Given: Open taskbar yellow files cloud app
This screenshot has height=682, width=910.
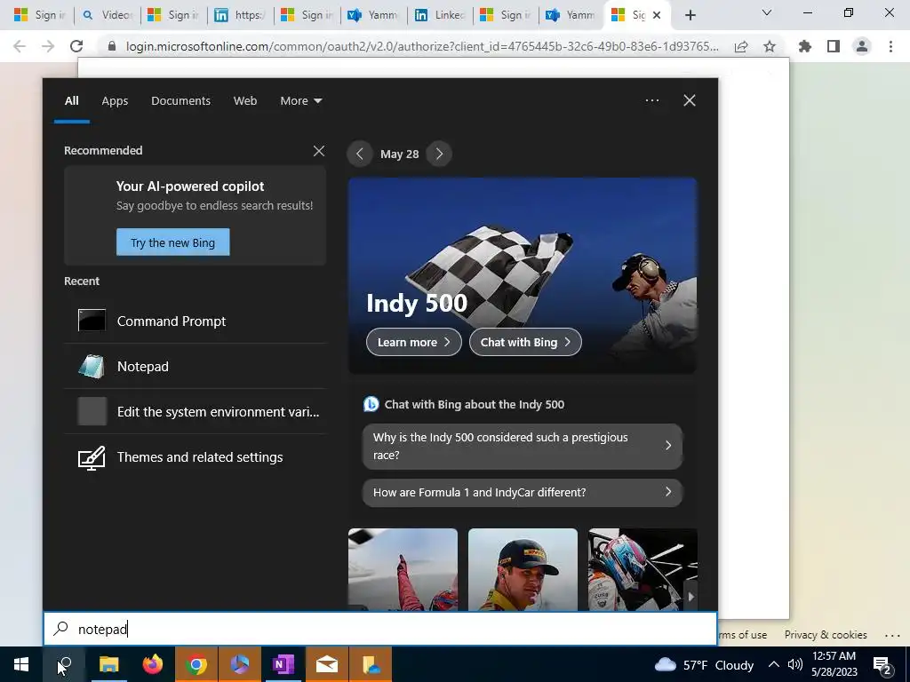Looking at the screenshot, I should tap(371, 664).
